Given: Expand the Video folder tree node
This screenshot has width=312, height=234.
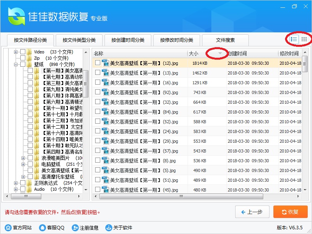Looking at the screenshot, I should coord(16,52).
